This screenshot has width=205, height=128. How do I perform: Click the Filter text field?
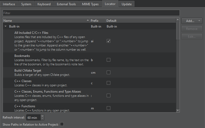coord(91,13)
